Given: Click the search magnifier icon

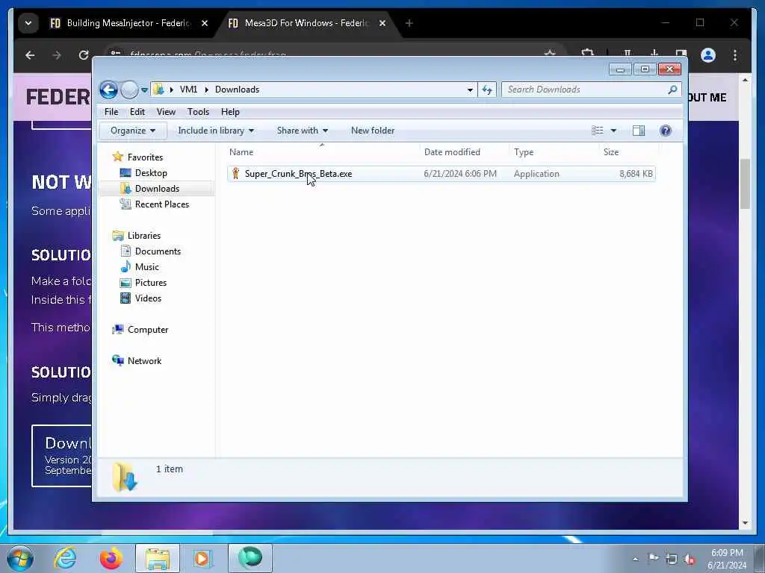Looking at the screenshot, I should (x=673, y=90).
